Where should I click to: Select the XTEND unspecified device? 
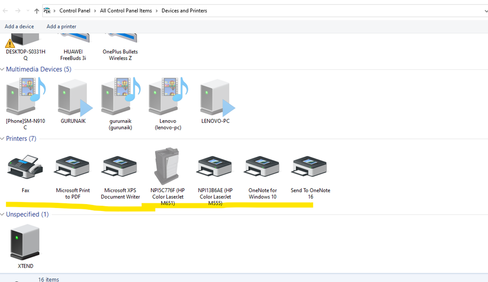(25, 242)
